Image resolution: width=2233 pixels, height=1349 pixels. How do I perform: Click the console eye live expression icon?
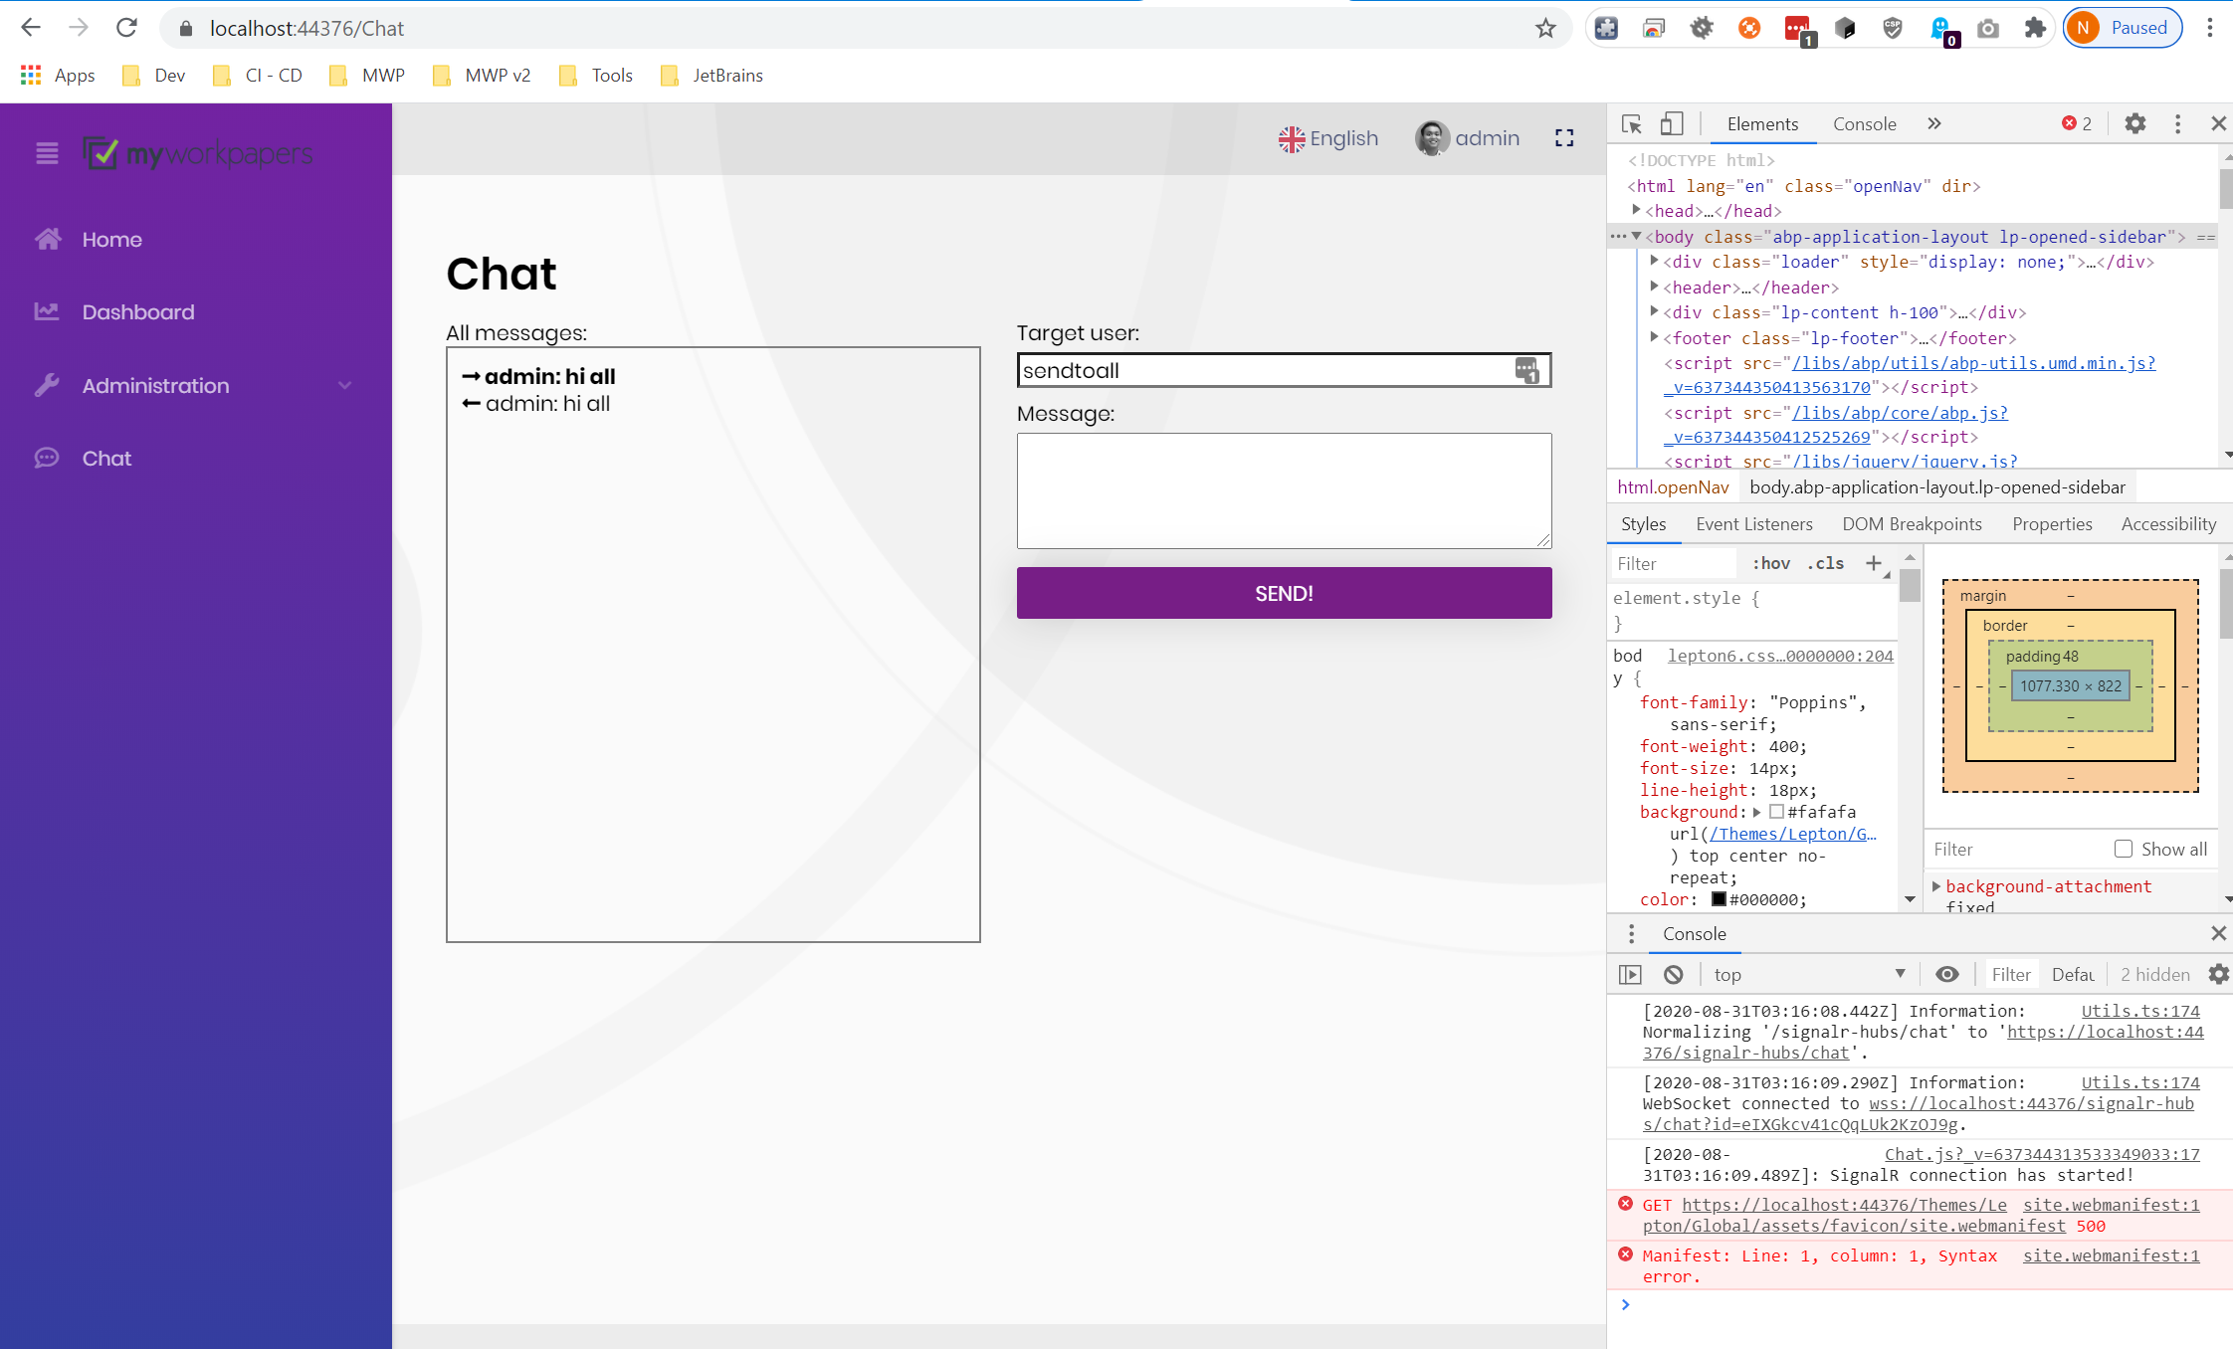1946,975
